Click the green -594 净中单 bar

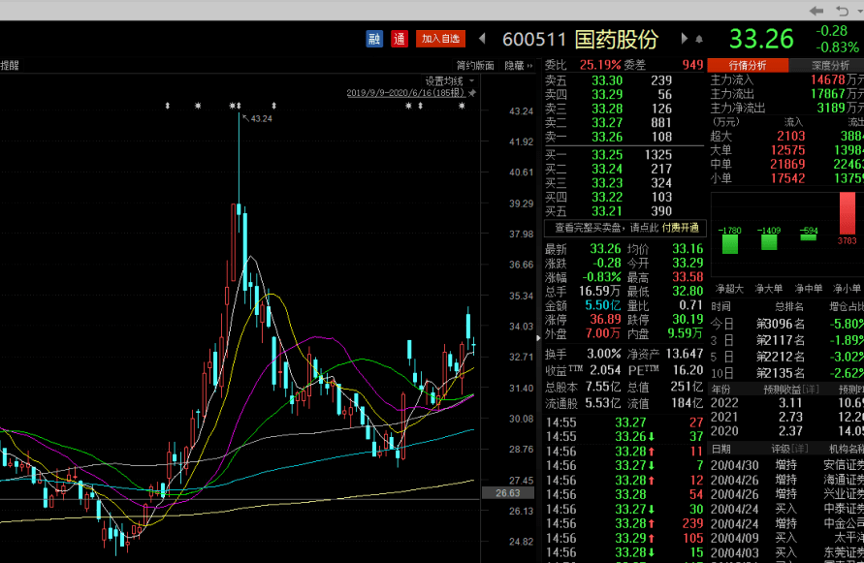coord(809,237)
